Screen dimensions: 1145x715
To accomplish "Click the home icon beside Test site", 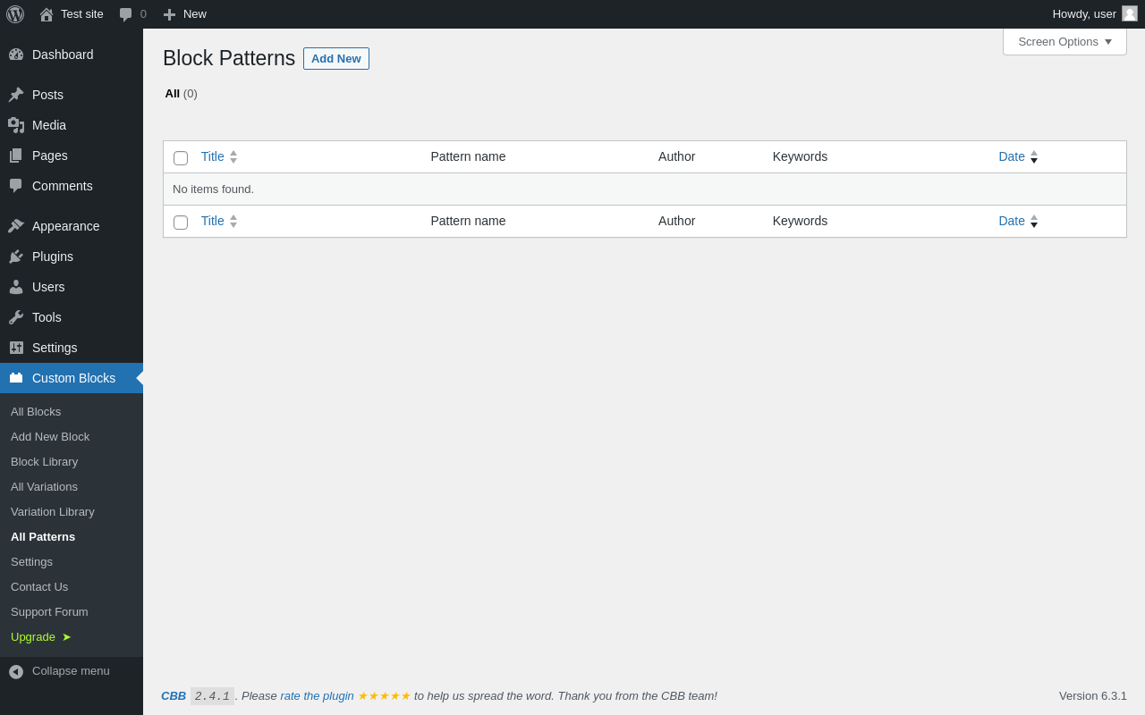I will pos(47,14).
